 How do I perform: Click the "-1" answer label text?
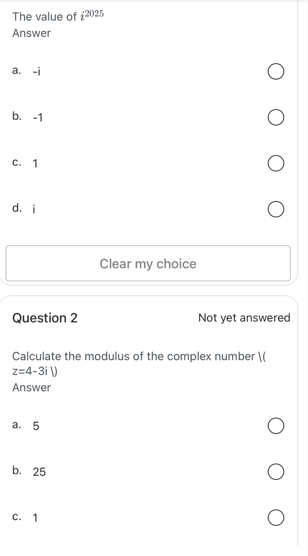coord(38,117)
